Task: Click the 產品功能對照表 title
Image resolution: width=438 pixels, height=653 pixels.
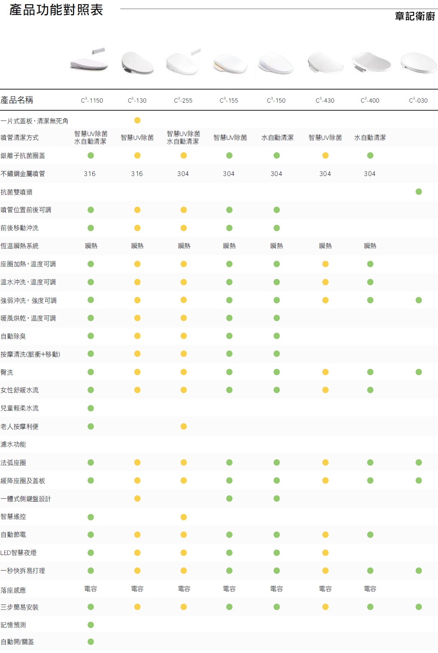Action: click(x=56, y=10)
